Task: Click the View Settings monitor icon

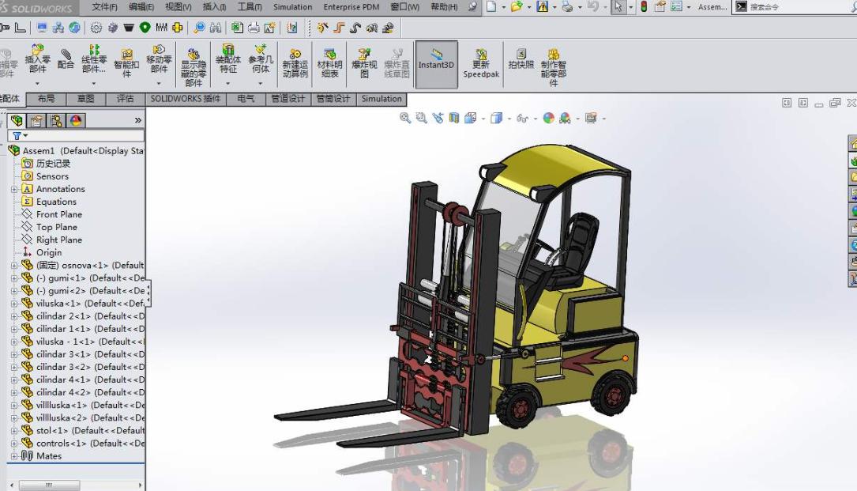Action: (x=591, y=118)
